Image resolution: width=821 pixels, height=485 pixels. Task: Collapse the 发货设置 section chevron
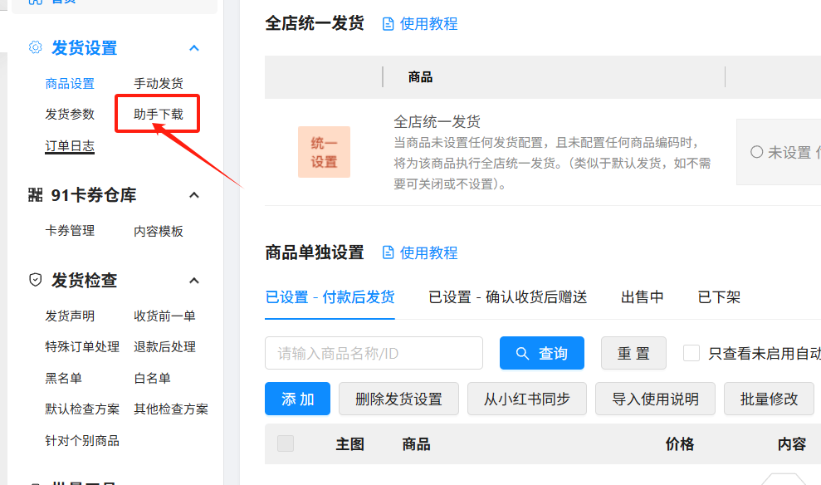(194, 48)
